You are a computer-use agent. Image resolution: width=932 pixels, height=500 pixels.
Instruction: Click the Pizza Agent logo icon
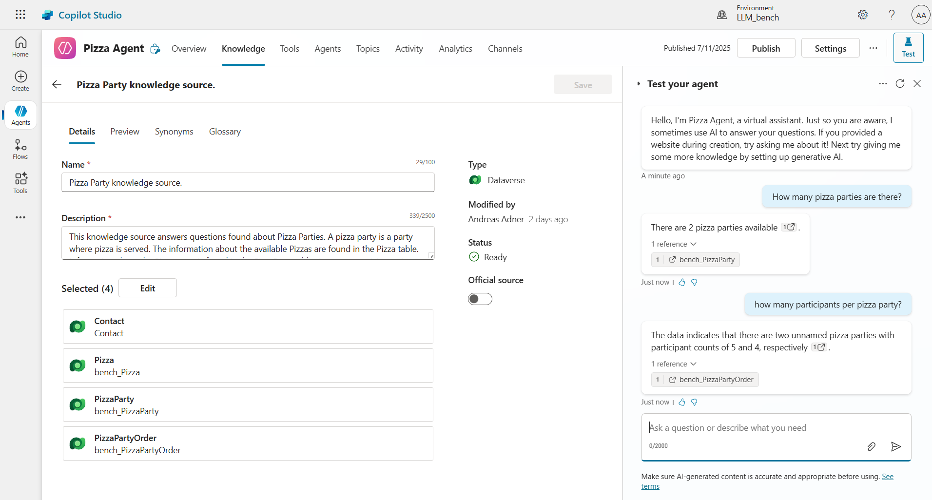pos(65,48)
